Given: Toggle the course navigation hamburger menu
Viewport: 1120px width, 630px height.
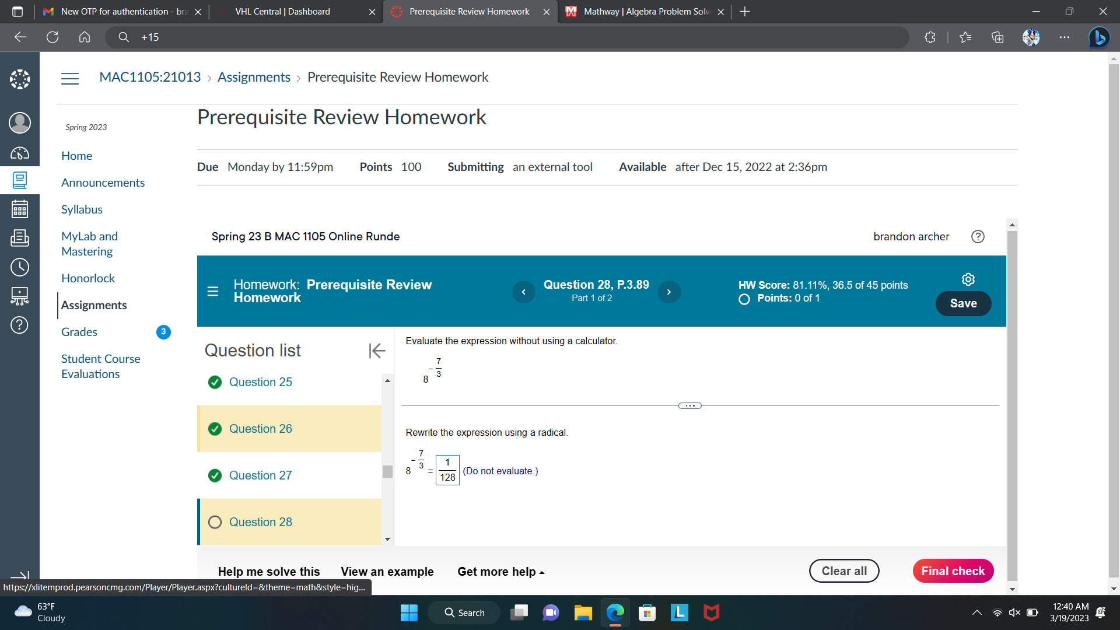Looking at the screenshot, I should [70, 78].
